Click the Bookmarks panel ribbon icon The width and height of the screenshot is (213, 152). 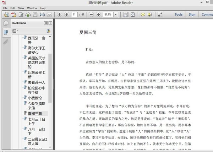pyautogui.click(x=6, y=32)
